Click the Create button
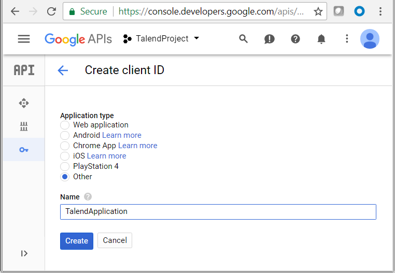The image size is (395, 273). tap(77, 241)
